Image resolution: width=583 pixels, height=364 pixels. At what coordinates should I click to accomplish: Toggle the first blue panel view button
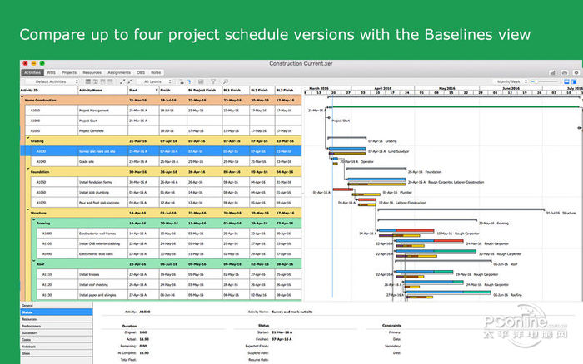[566, 81]
